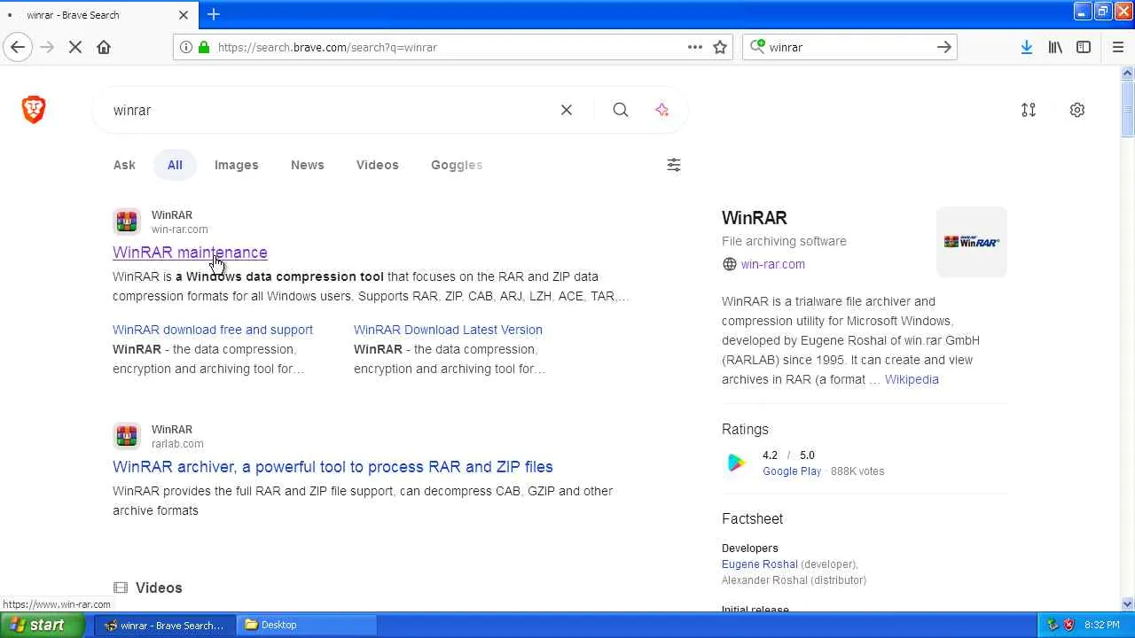The width and height of the screenshot is (1135, 638).
Task: Go back using the browser back arrow
Action: 18,47
